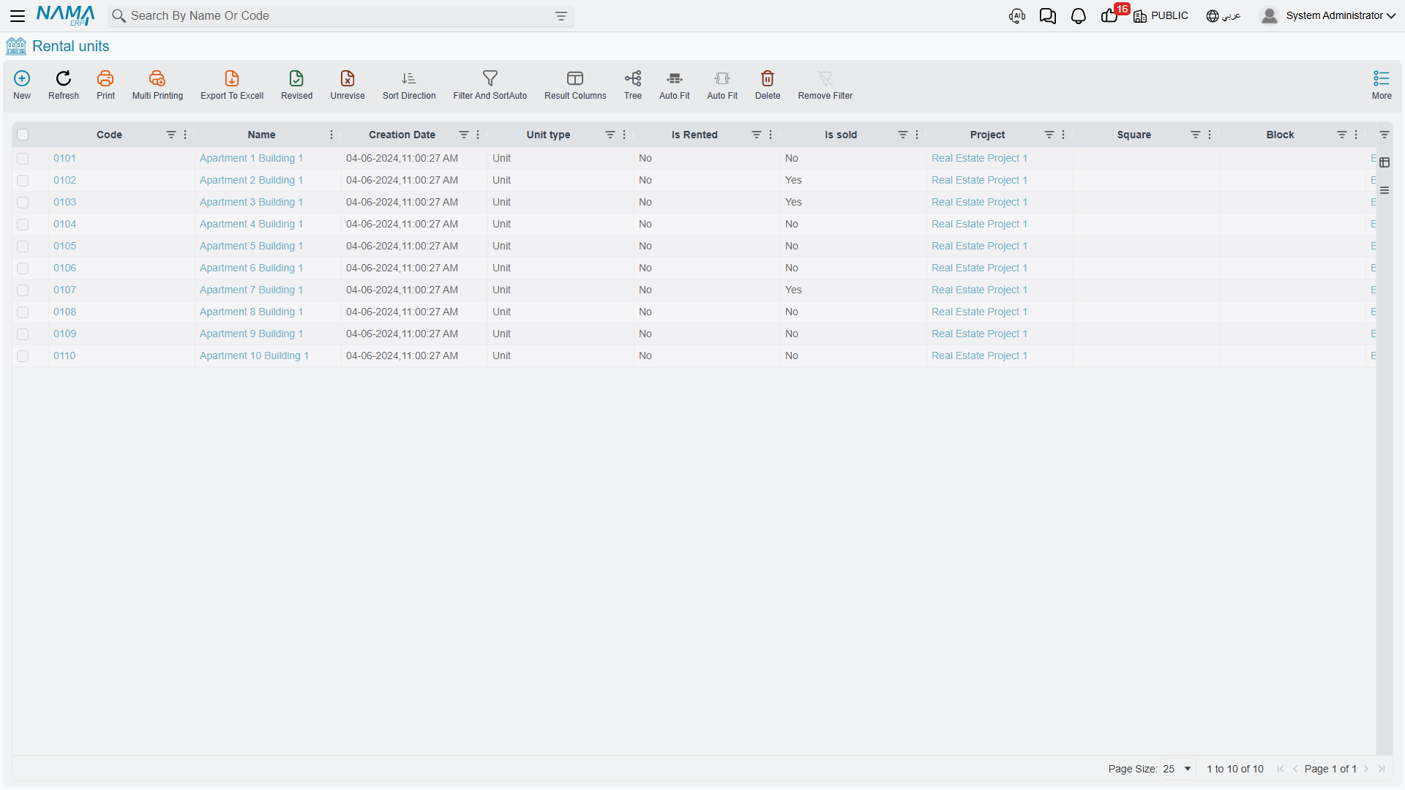Click the Rental units page title
This screenshot has height=790, width=1405.
coord(70,46)
